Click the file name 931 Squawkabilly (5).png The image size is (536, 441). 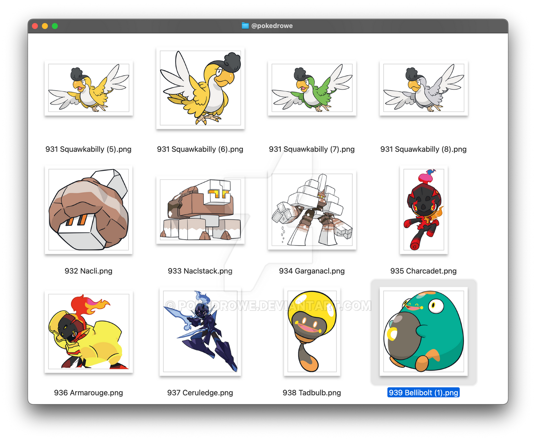pos(88,149)
